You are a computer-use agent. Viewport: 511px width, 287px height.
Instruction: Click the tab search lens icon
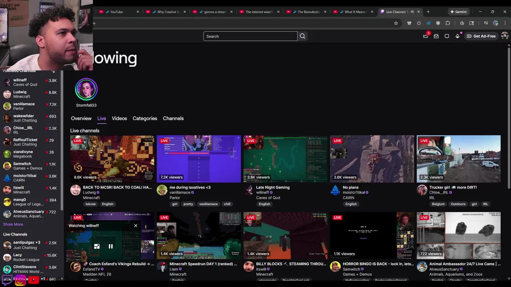471,23
